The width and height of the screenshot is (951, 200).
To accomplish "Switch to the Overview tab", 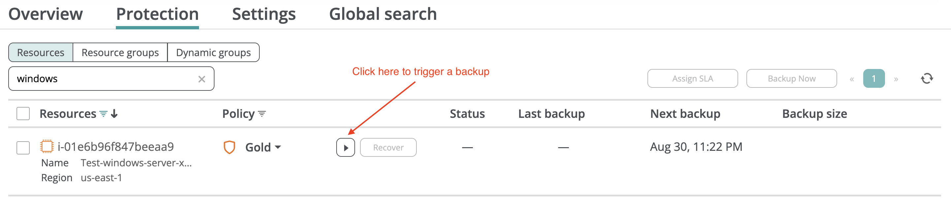I will tap(46, 14).
